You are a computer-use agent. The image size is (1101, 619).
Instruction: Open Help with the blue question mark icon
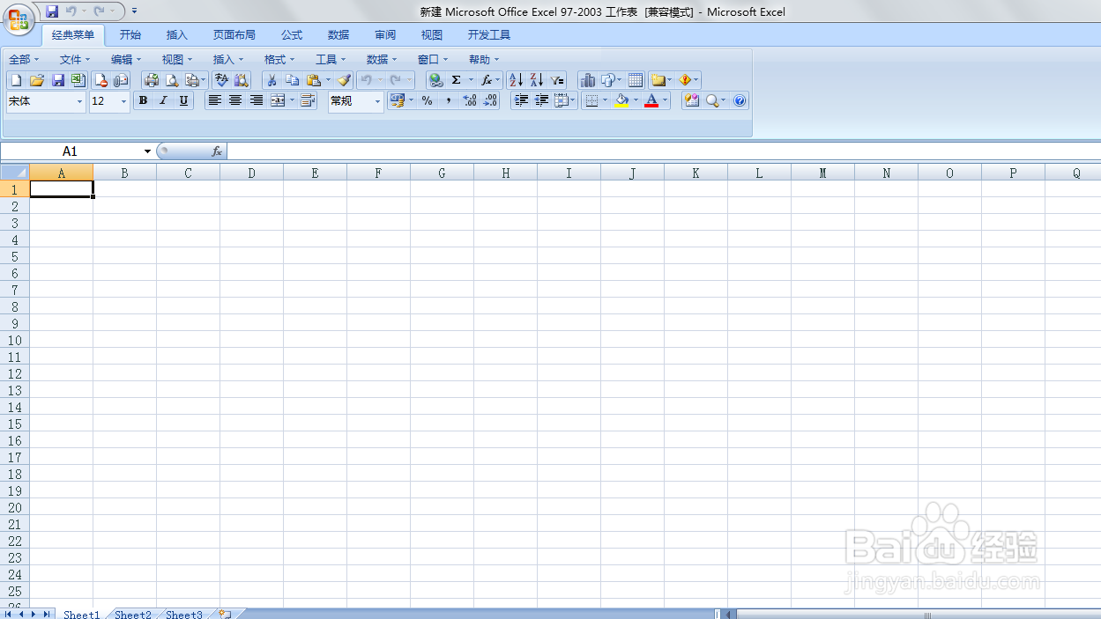coord(740,101)
